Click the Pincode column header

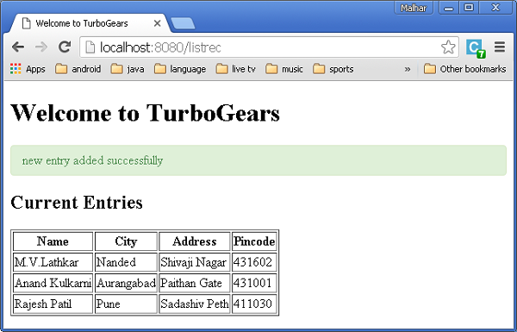tap(254, 241)
